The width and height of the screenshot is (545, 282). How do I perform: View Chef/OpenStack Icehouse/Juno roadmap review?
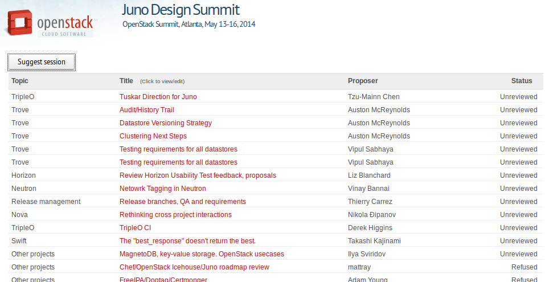pyautogui.click(x=194, y=267)
